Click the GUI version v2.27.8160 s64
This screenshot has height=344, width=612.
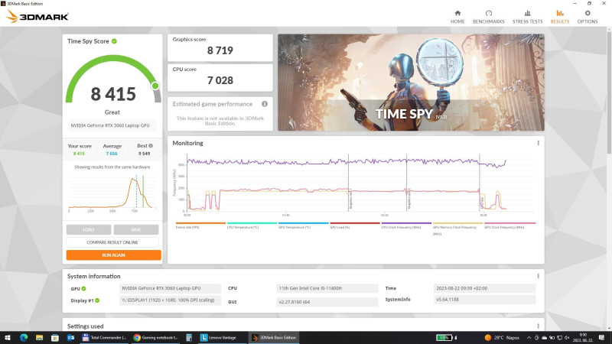point(327,302)
